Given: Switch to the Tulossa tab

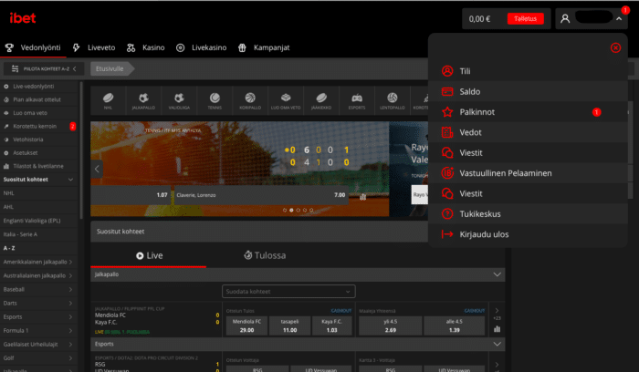Looking at the screenshot, I should pyautogui.click(x=265, y=255).
